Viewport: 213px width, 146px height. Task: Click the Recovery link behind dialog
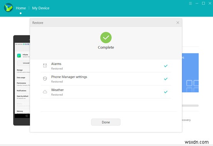pos(186,120)
